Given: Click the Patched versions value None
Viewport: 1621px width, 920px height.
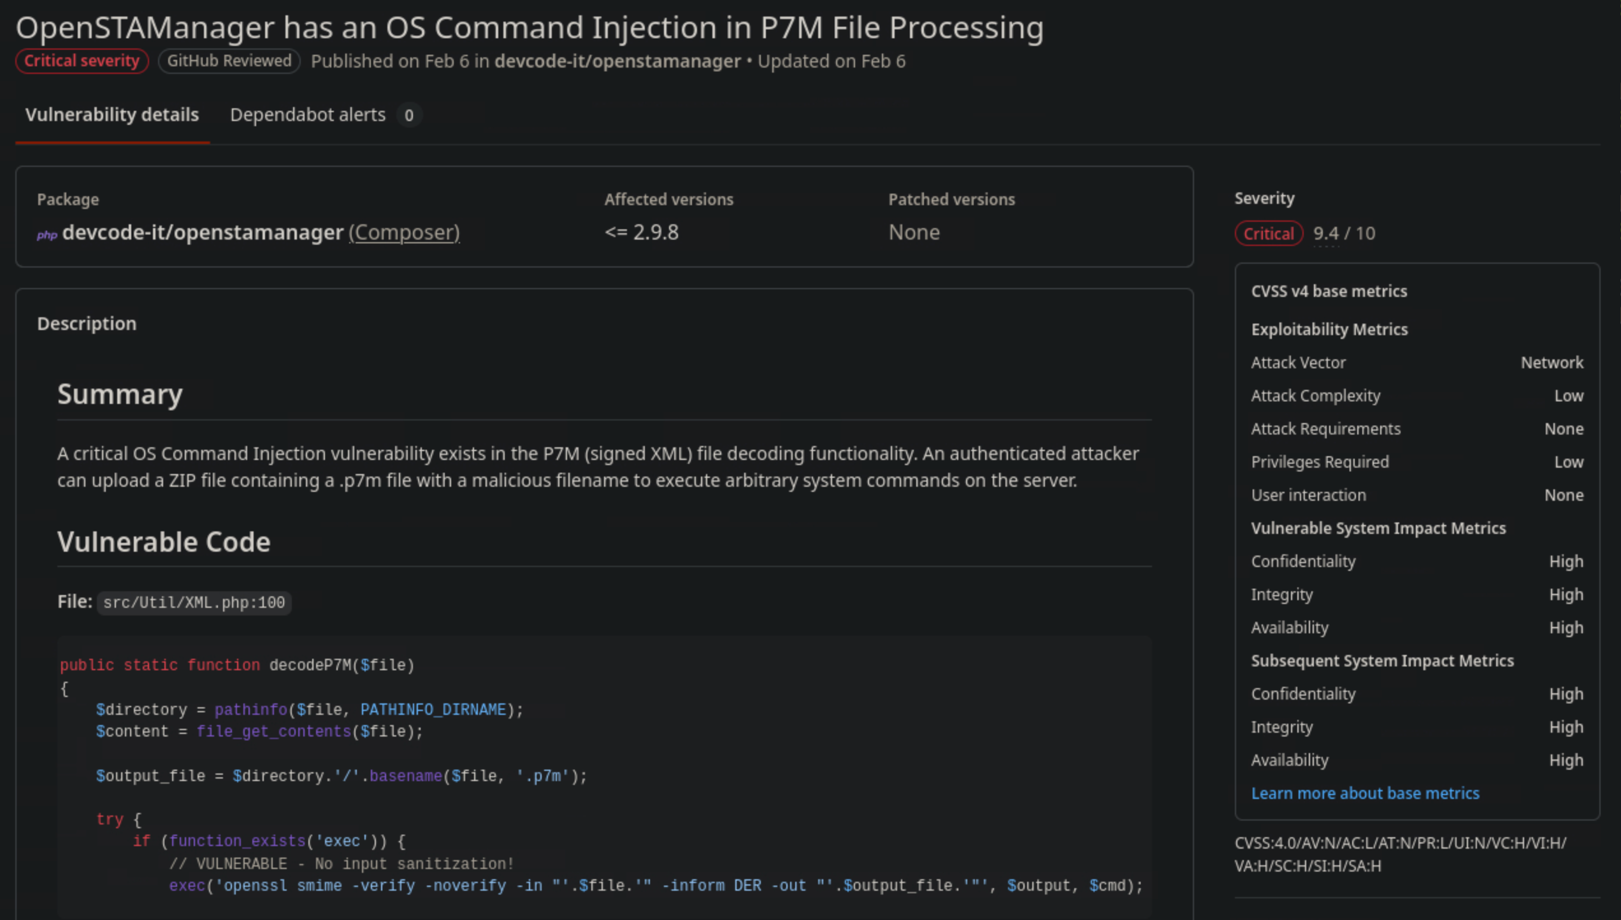Looking at the screenshot, I should (914, 233).
